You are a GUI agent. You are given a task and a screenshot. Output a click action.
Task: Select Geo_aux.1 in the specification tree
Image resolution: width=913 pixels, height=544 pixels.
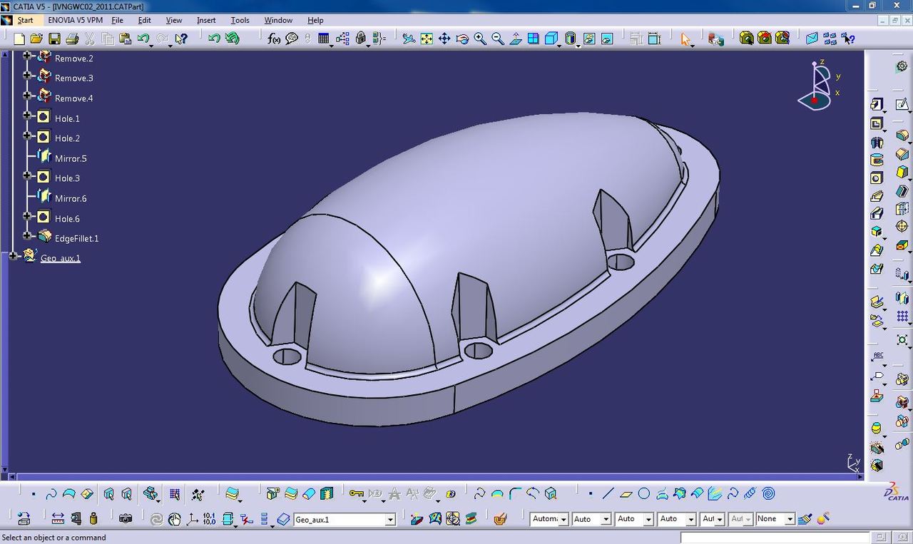60,258
